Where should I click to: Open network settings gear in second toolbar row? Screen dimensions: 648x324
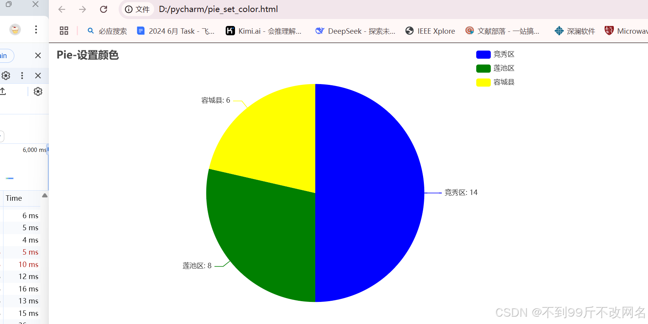pyautogui.click(x=38, y=91)
